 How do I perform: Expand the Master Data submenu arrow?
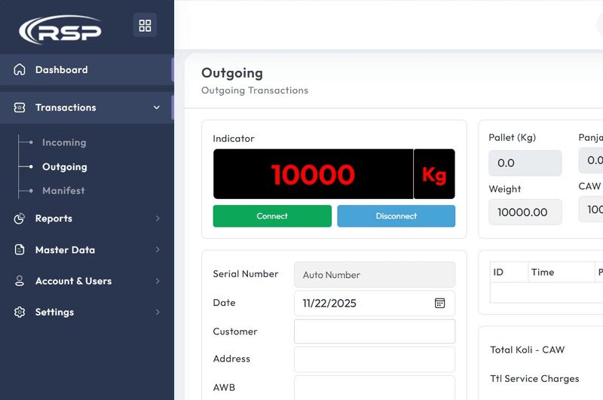[x=158, y=250]
